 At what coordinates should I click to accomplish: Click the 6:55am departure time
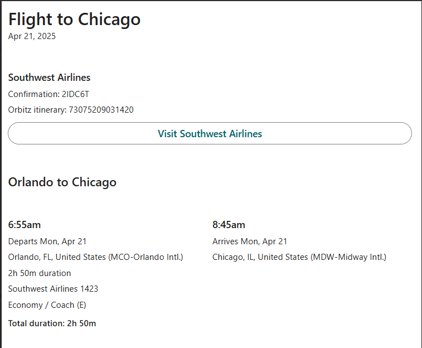25,225
